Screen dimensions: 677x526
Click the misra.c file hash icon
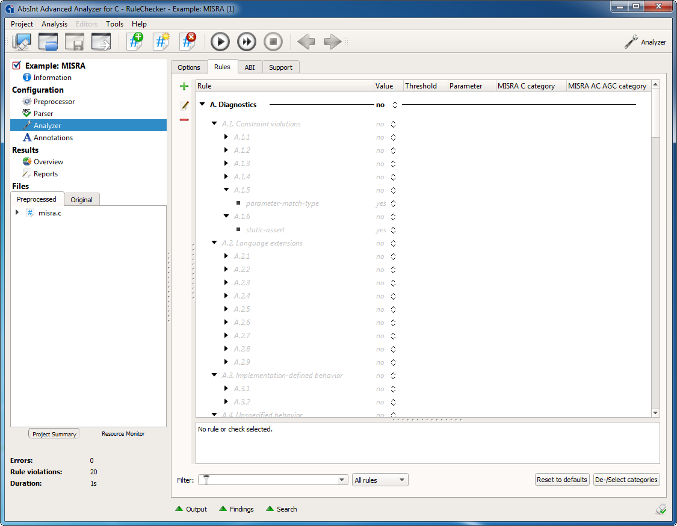tap(30, 213)
